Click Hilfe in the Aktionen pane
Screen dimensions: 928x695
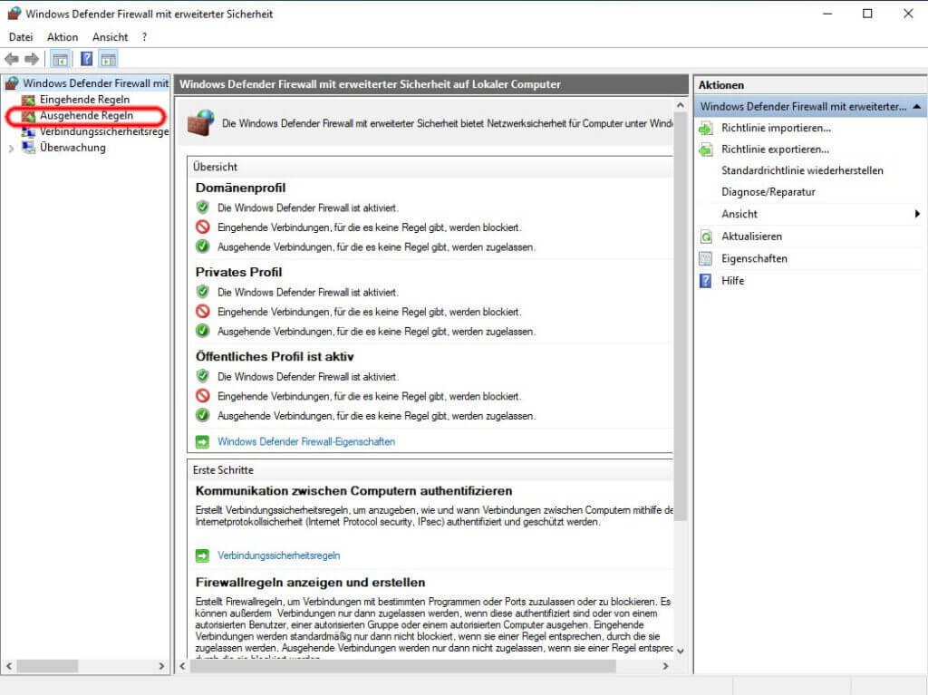tap(732, 281)
